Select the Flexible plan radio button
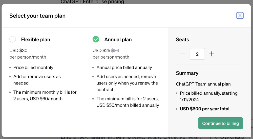This screenshot has width=253, height=139. click(x=13, y=39)
